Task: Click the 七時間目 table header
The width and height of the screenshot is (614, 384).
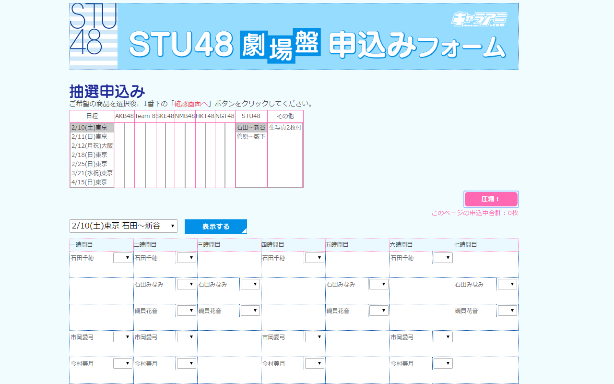Action: [486, 245]
